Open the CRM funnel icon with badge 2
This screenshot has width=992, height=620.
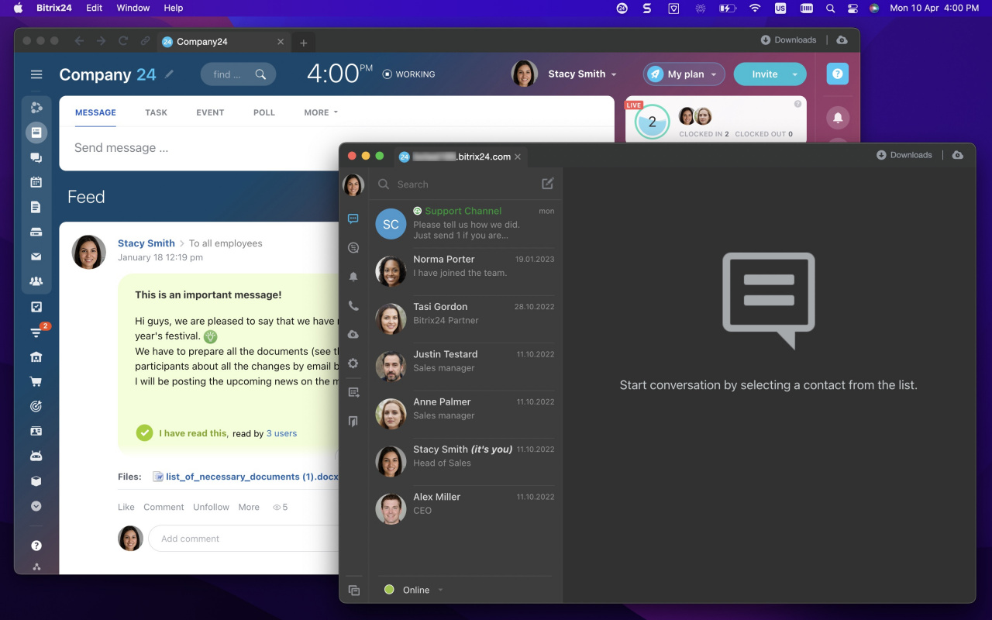36,332
